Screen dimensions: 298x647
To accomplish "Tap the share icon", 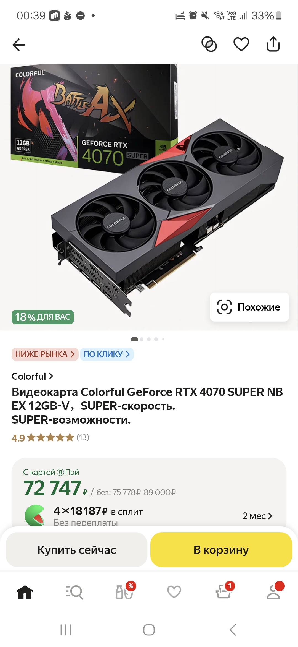I will coord(273,44).
